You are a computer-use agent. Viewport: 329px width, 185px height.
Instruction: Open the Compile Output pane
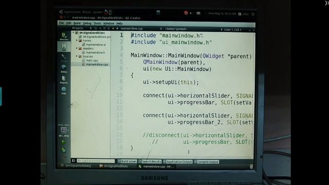206,162
